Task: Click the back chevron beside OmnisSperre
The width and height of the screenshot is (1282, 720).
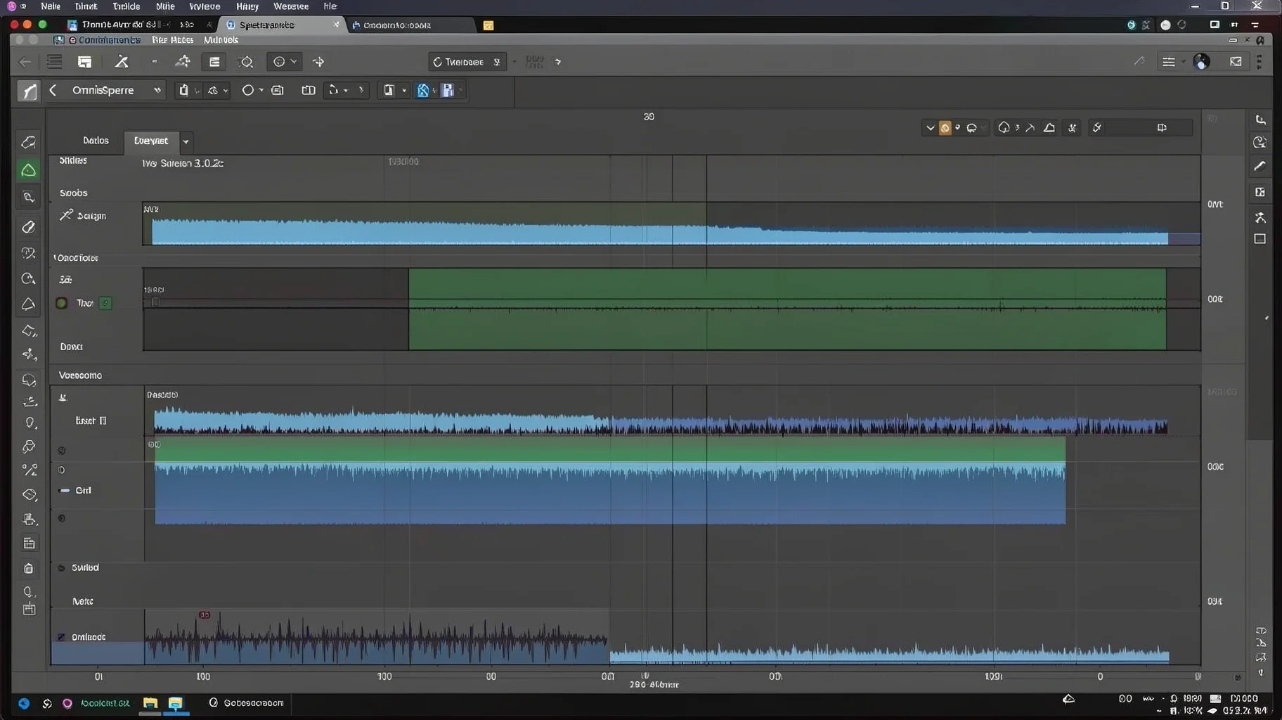Action: pyautogui.click(x=53, y=90)
